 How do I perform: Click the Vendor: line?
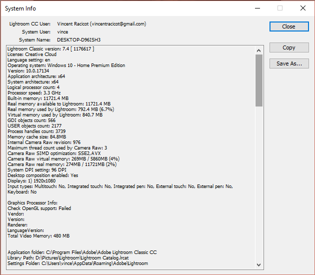point(15,214)
